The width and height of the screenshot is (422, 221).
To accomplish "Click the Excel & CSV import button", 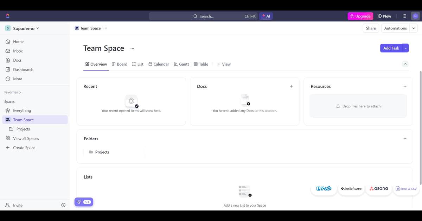I will [406, 189].
